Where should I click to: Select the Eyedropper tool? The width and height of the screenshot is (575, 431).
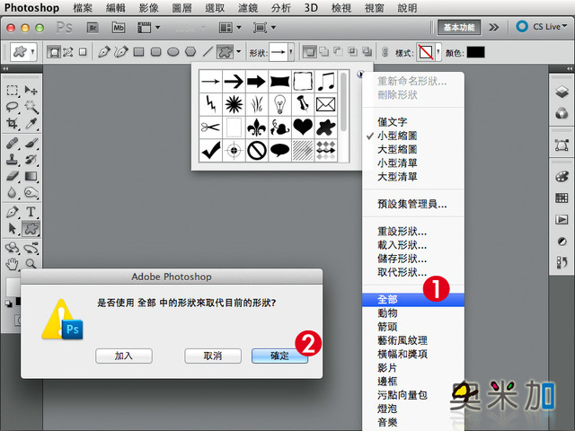[31, 124]
